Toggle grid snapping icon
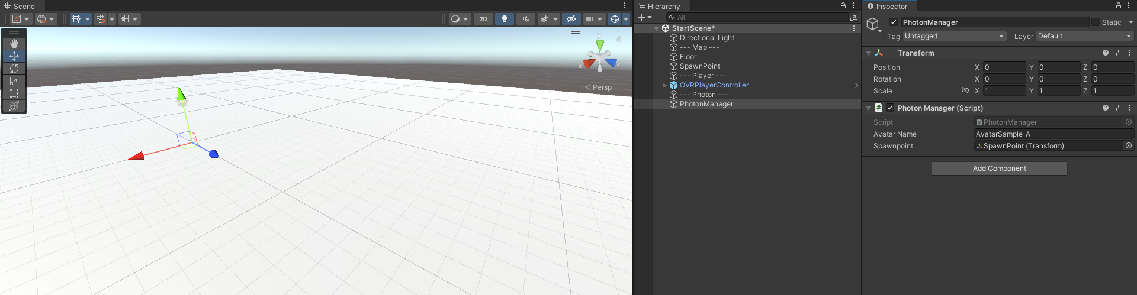1137x295 pixels. pyautogui.click(x=101, y=19)
